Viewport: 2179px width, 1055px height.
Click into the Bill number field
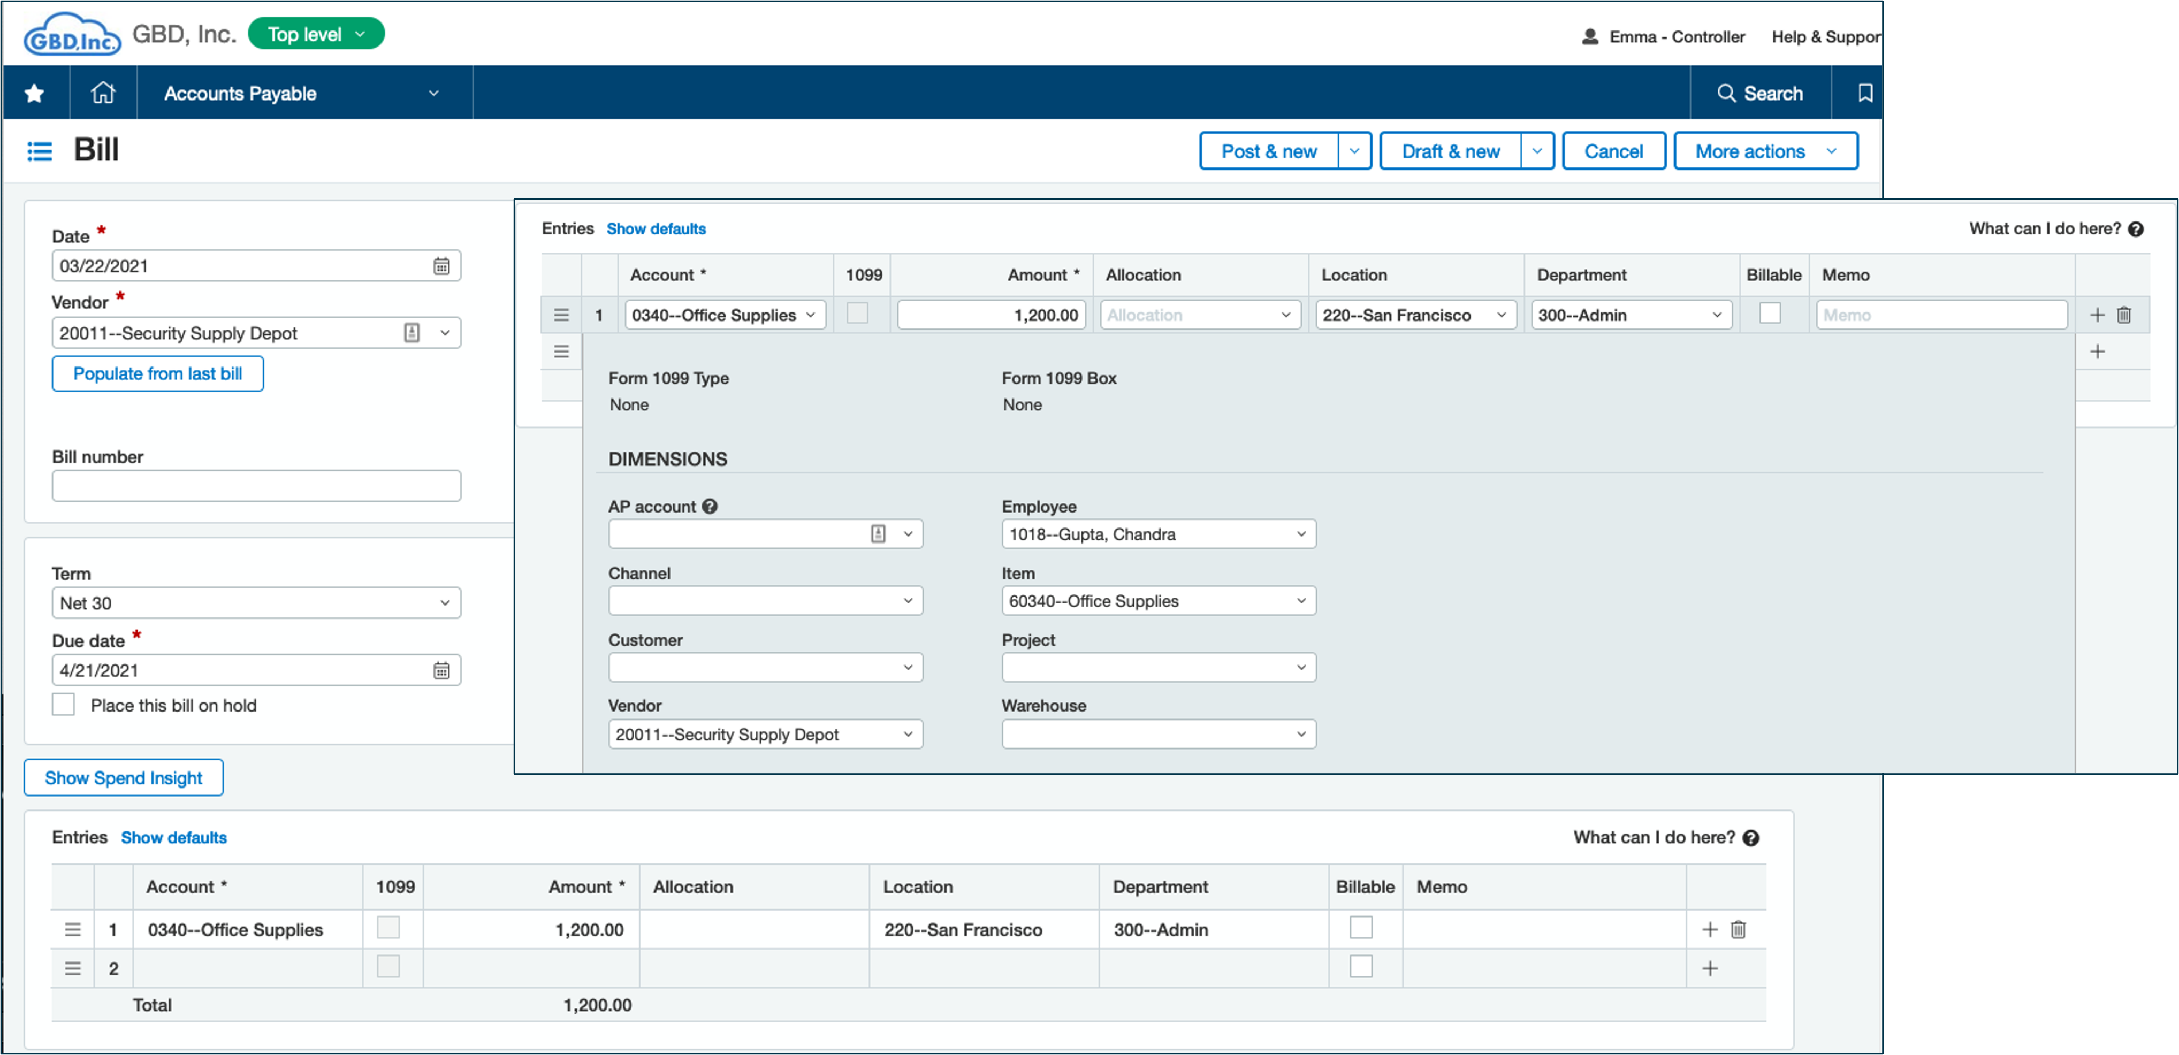255,486
